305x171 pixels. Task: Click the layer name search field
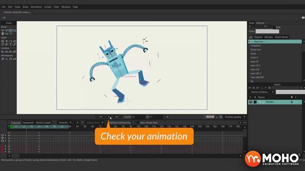coord(290,92)
